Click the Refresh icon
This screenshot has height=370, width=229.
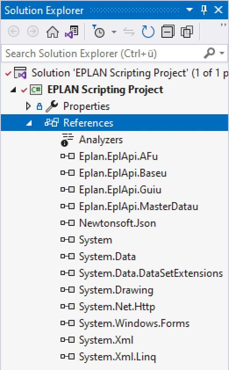coord(148,32)
